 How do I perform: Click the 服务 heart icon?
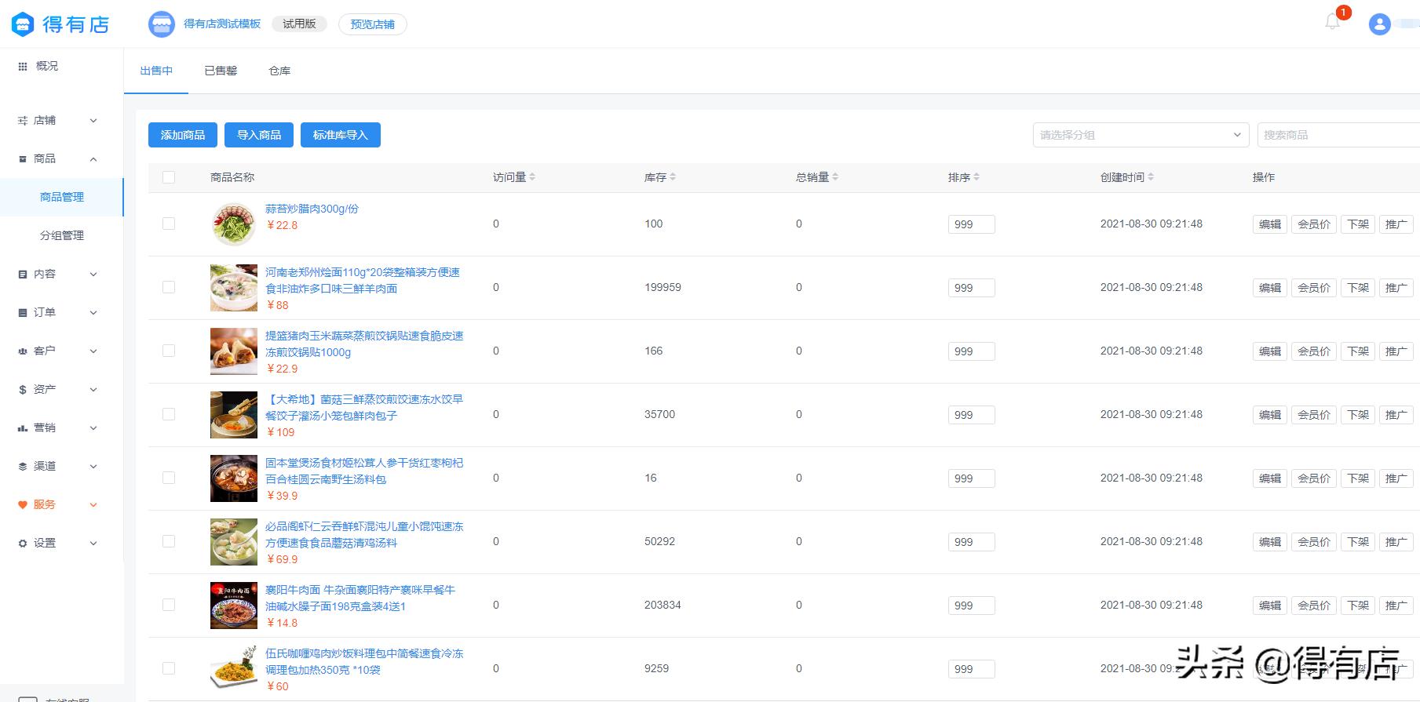click(23, 505)
